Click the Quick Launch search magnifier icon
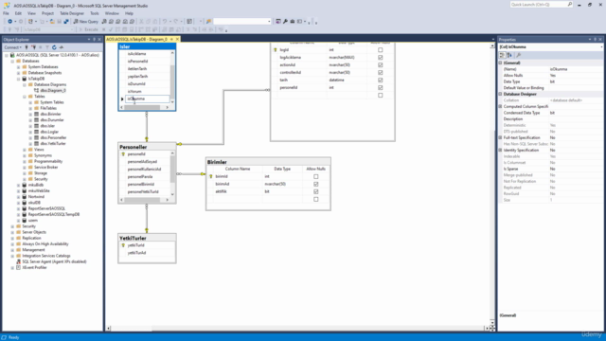The image size is (606, 341). click(x=570, y=4)
